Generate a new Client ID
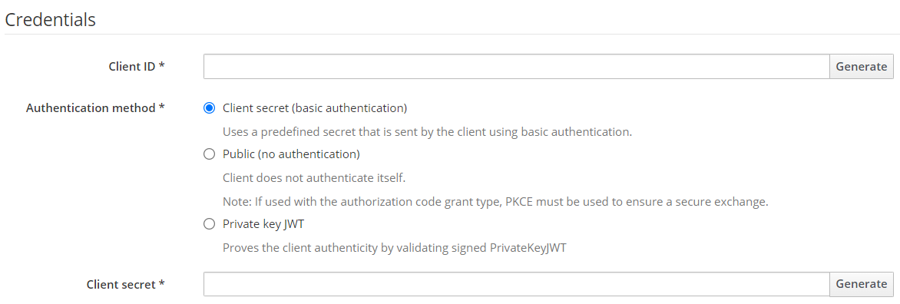The image size is (900, 304). pos(861,67)
